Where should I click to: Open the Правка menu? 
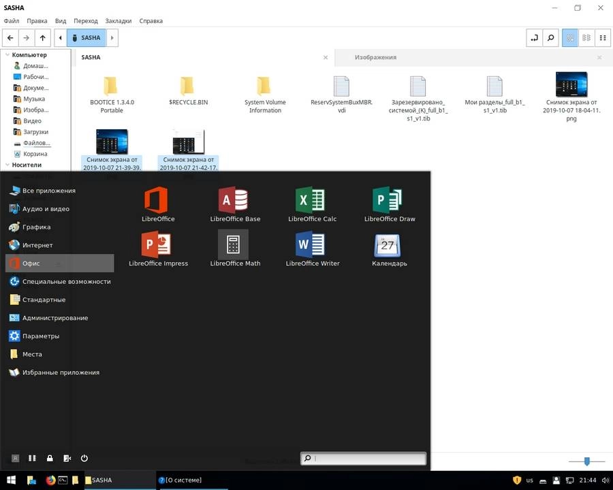click(x=37, y=20)
